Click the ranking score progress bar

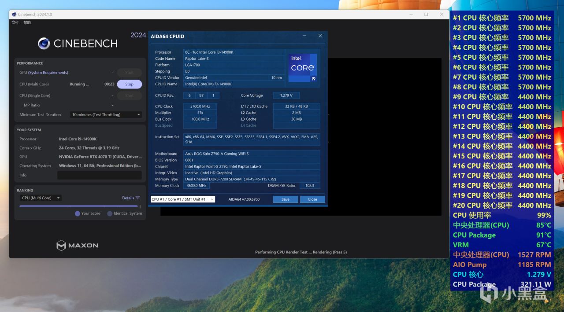coord(79,206)
